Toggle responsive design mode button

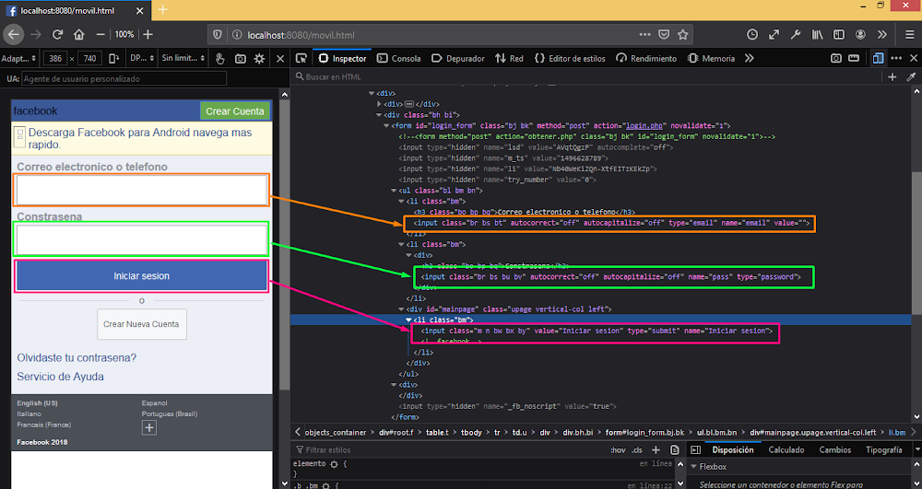(x=878, y=58)
